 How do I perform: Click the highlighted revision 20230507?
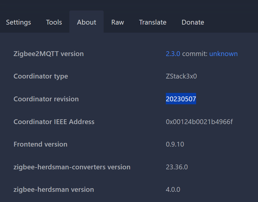pyautogui.click(x=181, y=99)
